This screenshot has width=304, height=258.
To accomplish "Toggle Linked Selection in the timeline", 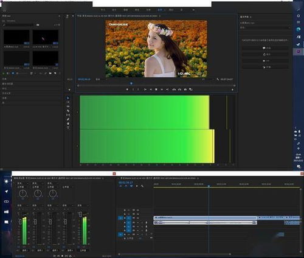I will (131, 186).
